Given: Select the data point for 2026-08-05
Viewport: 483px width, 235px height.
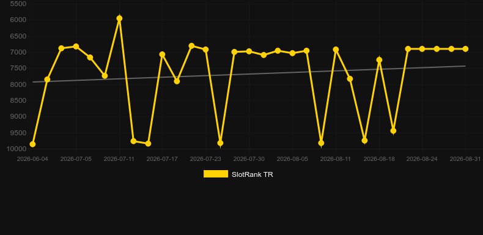Looking at the screenshot, I should (292, 53).
